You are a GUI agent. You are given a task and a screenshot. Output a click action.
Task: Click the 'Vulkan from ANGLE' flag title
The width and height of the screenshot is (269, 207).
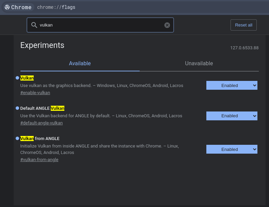(40, 139)
